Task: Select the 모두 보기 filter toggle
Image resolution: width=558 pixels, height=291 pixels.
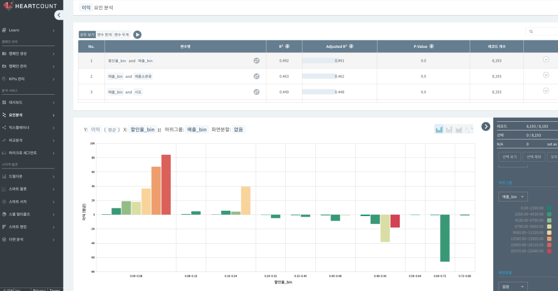Action: (87, 35)
